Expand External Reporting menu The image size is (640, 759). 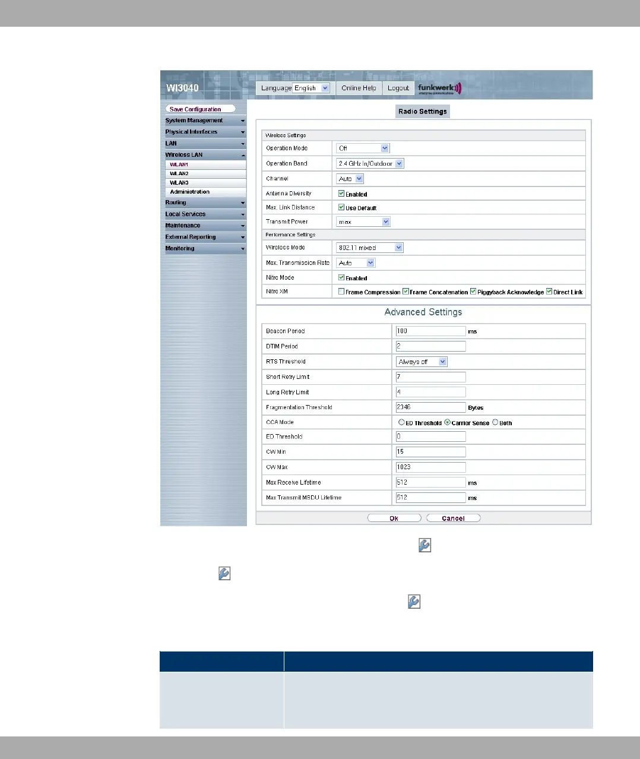(205, 237)
